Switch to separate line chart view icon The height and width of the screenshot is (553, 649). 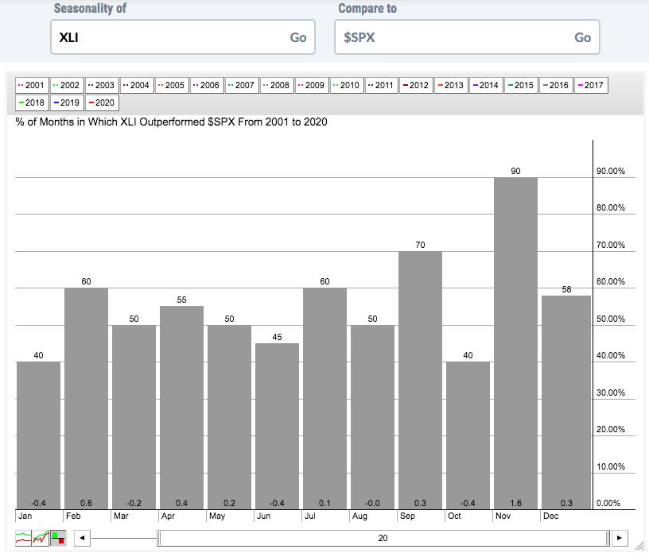click(24, 538)
